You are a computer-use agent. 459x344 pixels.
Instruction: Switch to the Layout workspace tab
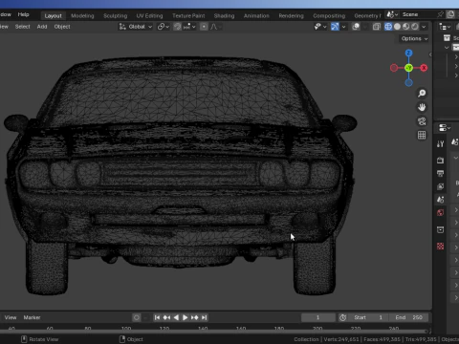click(x=53, y=15)
